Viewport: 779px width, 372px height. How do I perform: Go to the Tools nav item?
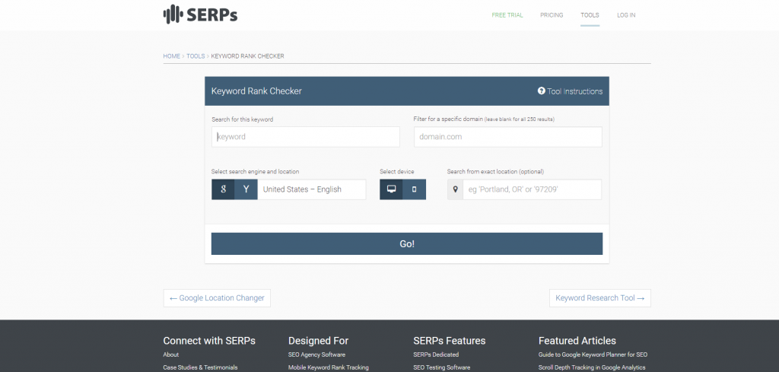[x=590, y=15]
